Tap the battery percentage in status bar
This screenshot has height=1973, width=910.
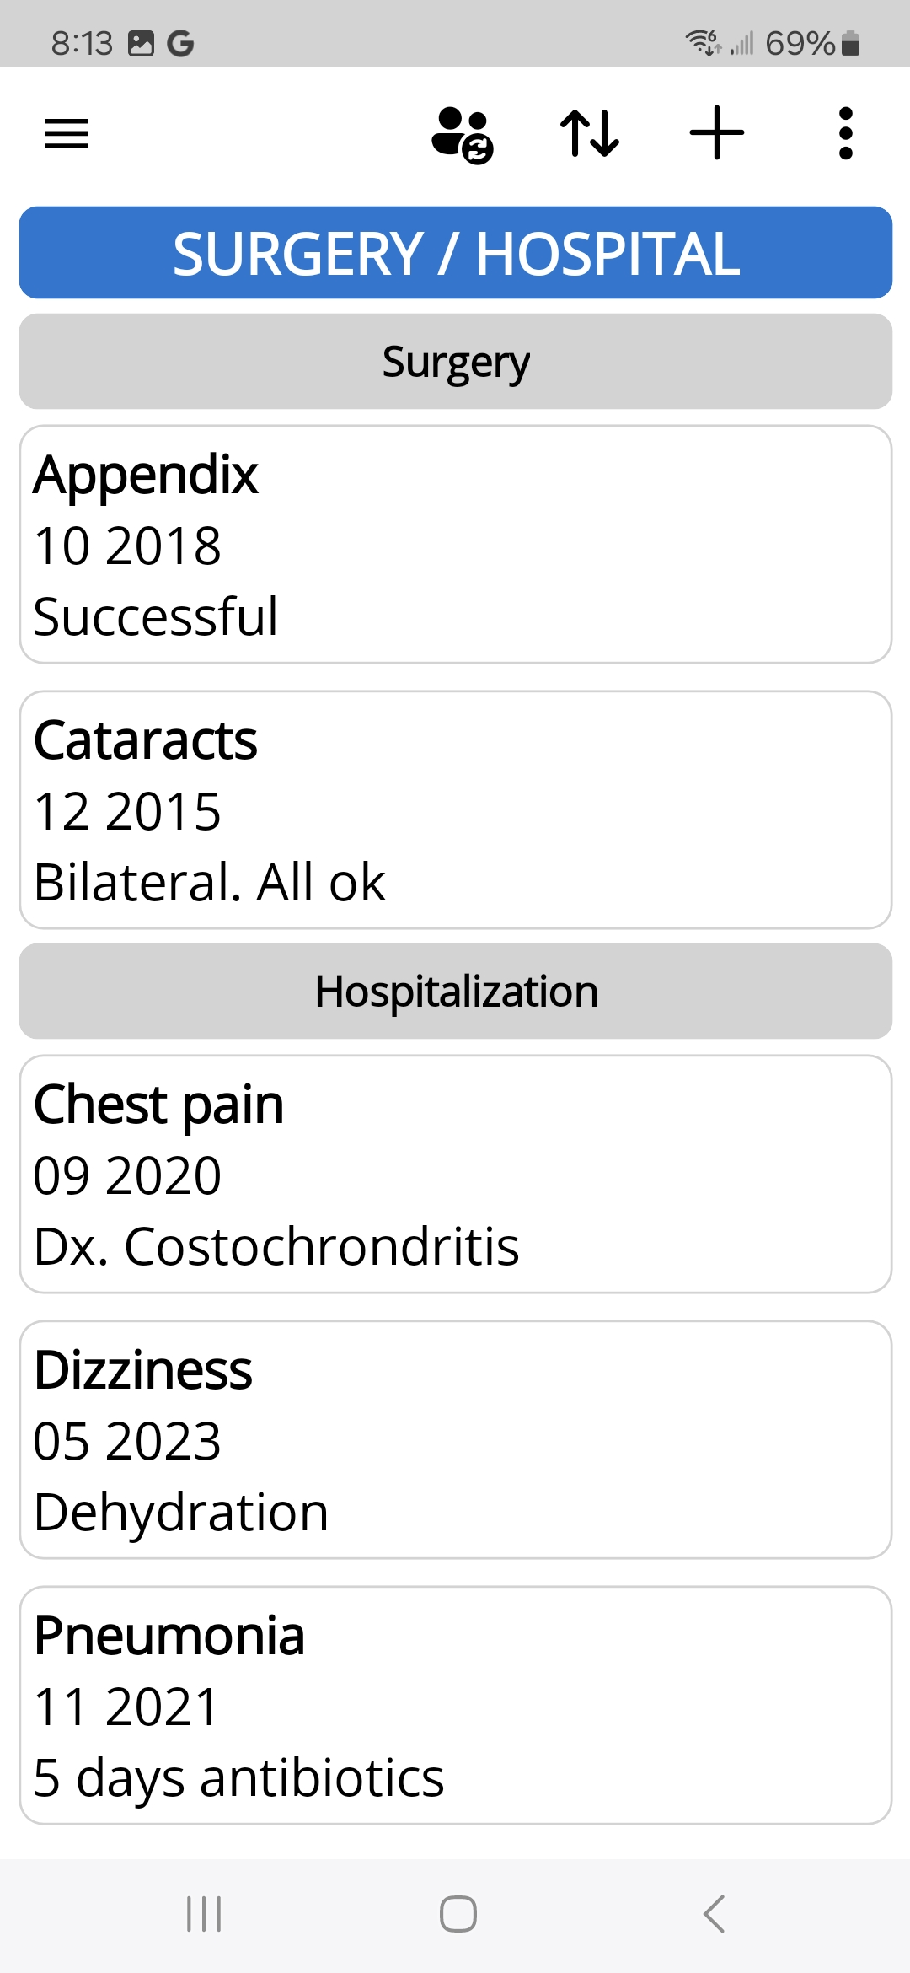[800, 43]
